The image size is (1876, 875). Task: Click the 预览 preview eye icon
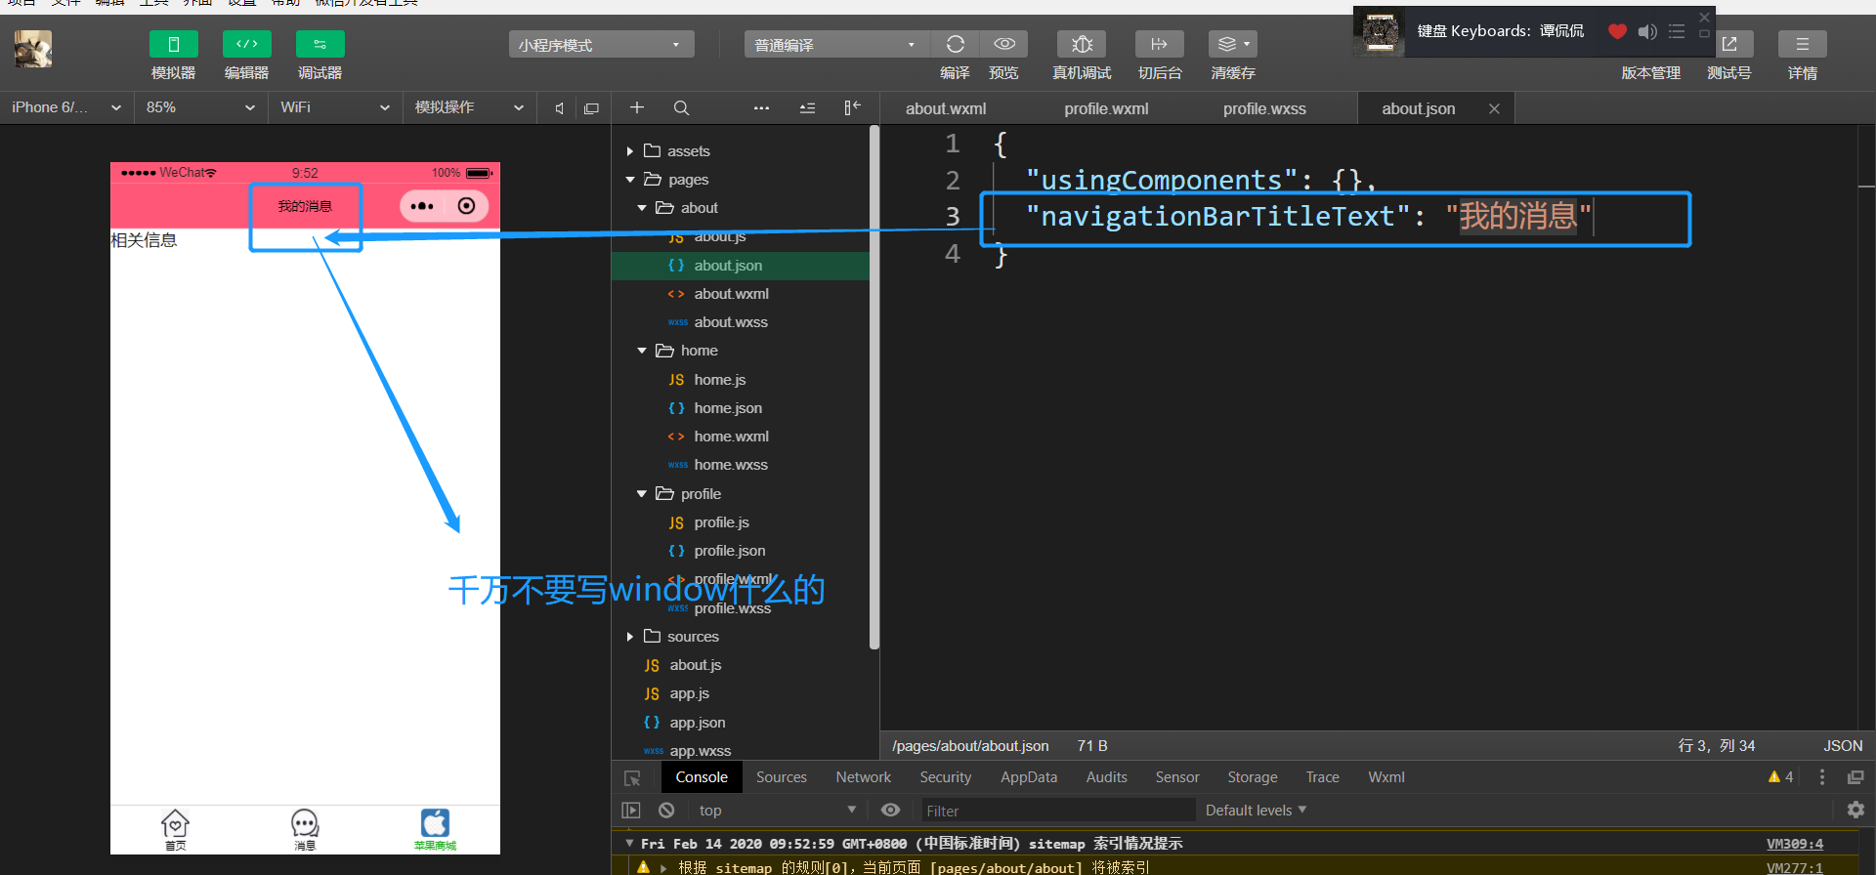click(x=1003, y=45)
